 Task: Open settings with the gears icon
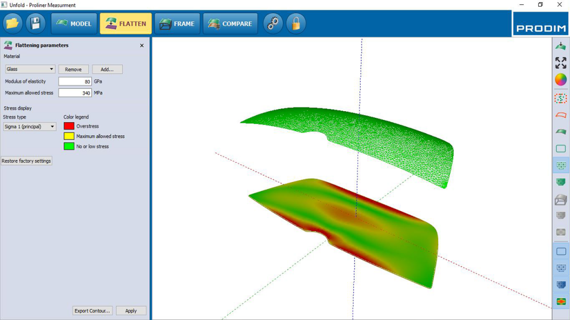273,23
